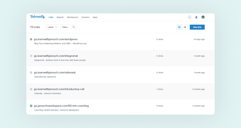This screenshot has height=128, width=241.
Task: Open go.learnwithjanosch.com/videoask link
Action: 55,72
